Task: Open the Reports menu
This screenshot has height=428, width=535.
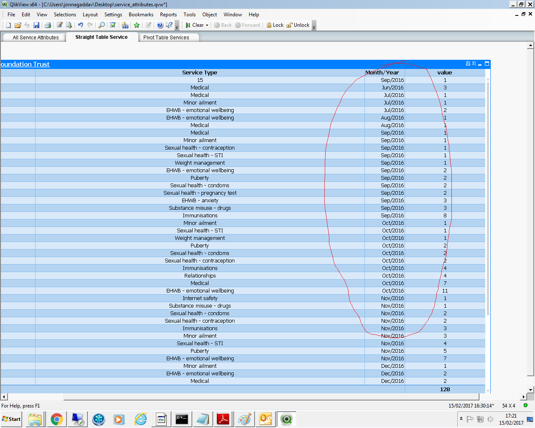Action: [x=168, y=14]
